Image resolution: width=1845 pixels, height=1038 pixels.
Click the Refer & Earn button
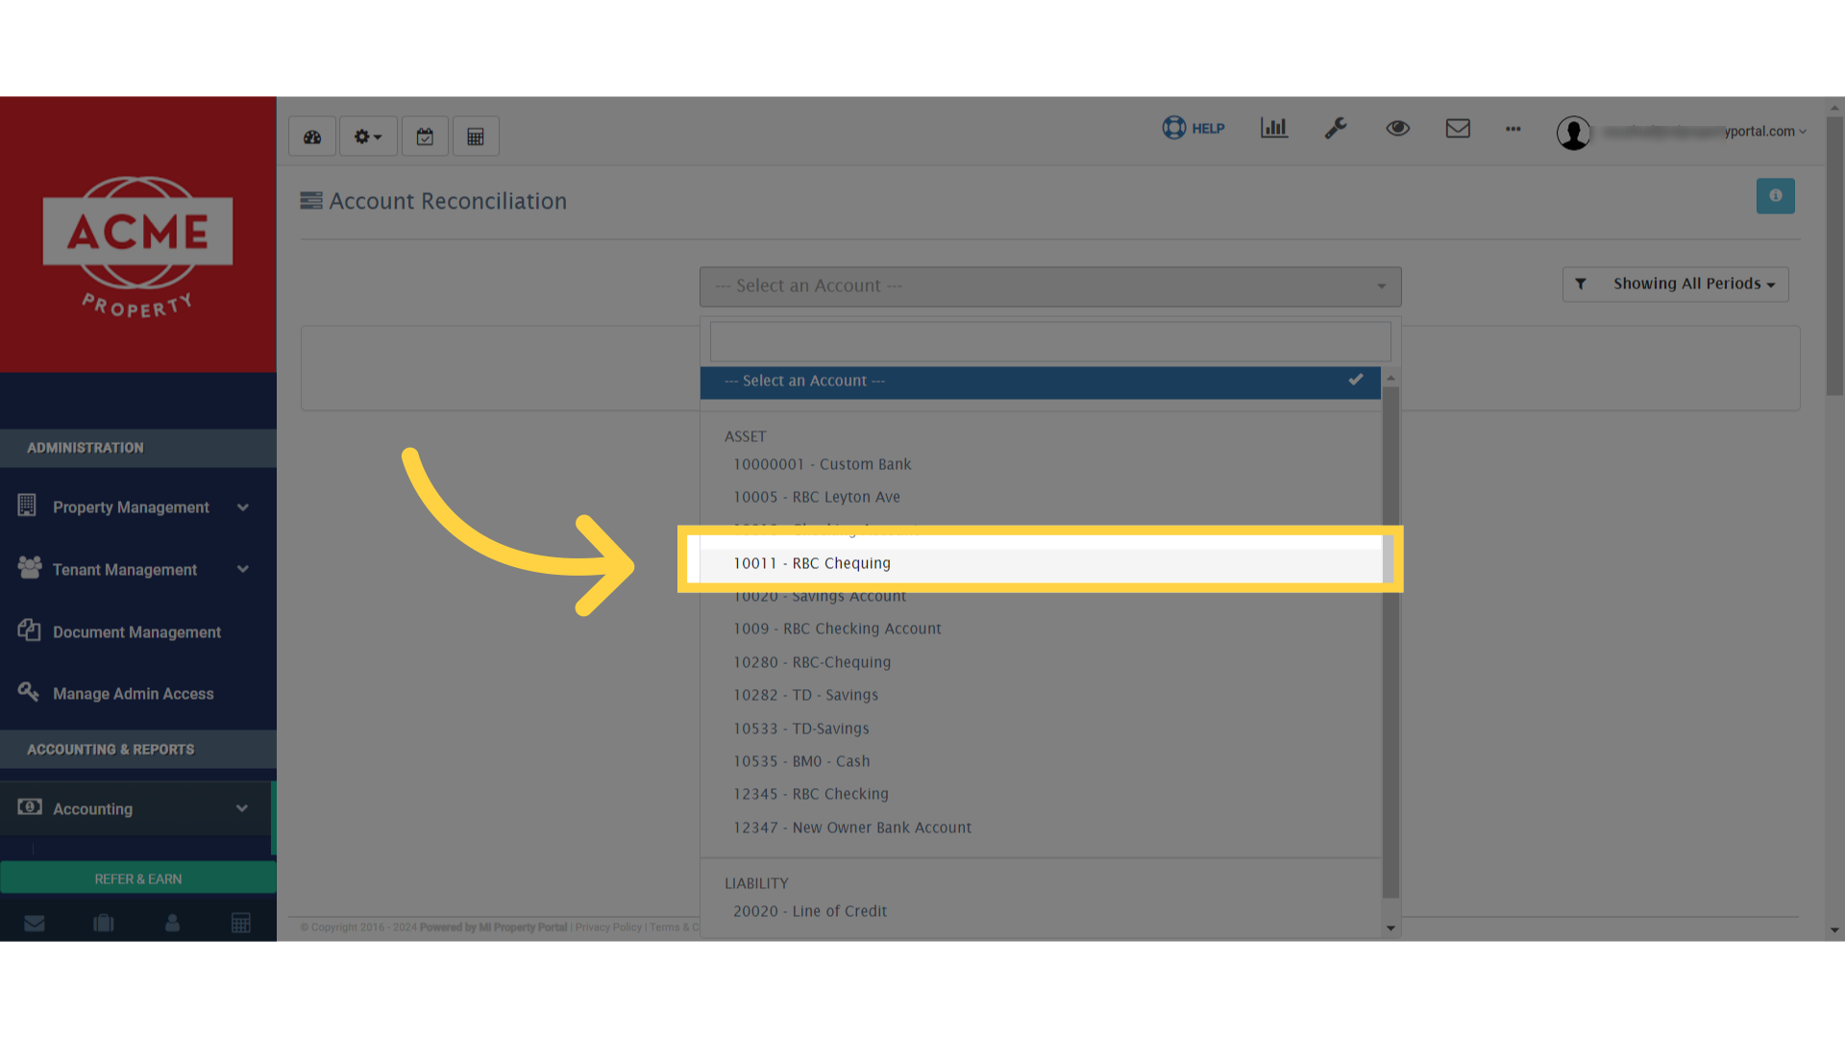pyautogui.click(x=138, y=878)
